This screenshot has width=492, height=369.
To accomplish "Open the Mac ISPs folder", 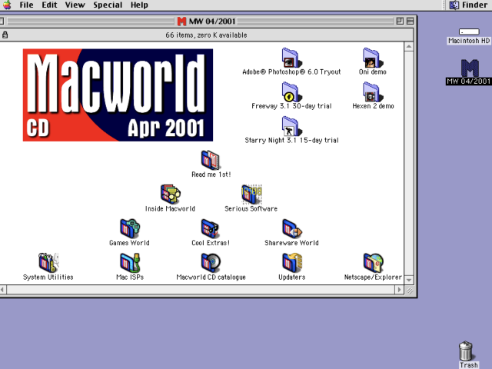I will (x=130, y=263).
